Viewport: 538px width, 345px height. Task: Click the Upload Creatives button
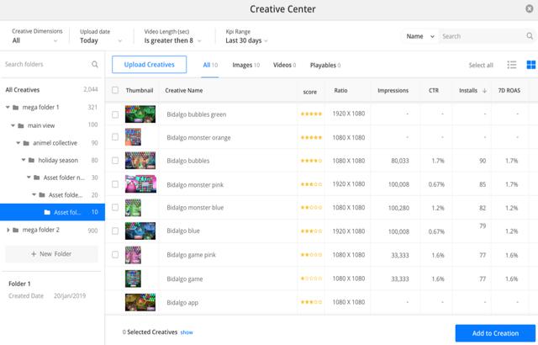tap(150, 65)
